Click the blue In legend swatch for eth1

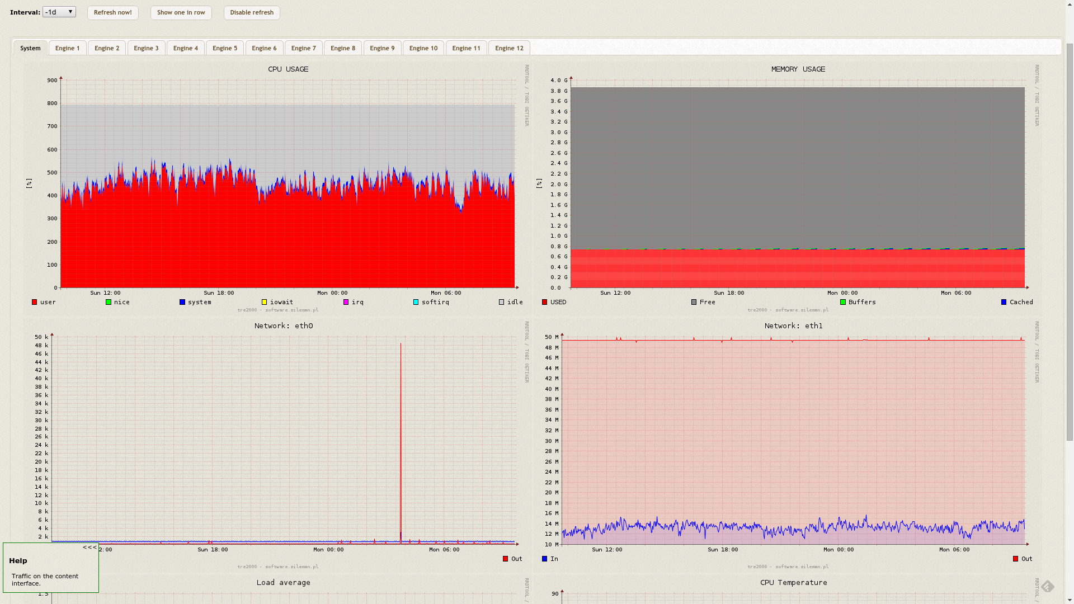545,559
